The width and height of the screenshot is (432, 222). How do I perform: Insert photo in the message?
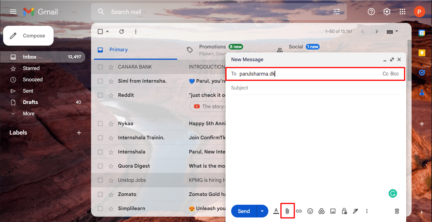pos(333,211)
